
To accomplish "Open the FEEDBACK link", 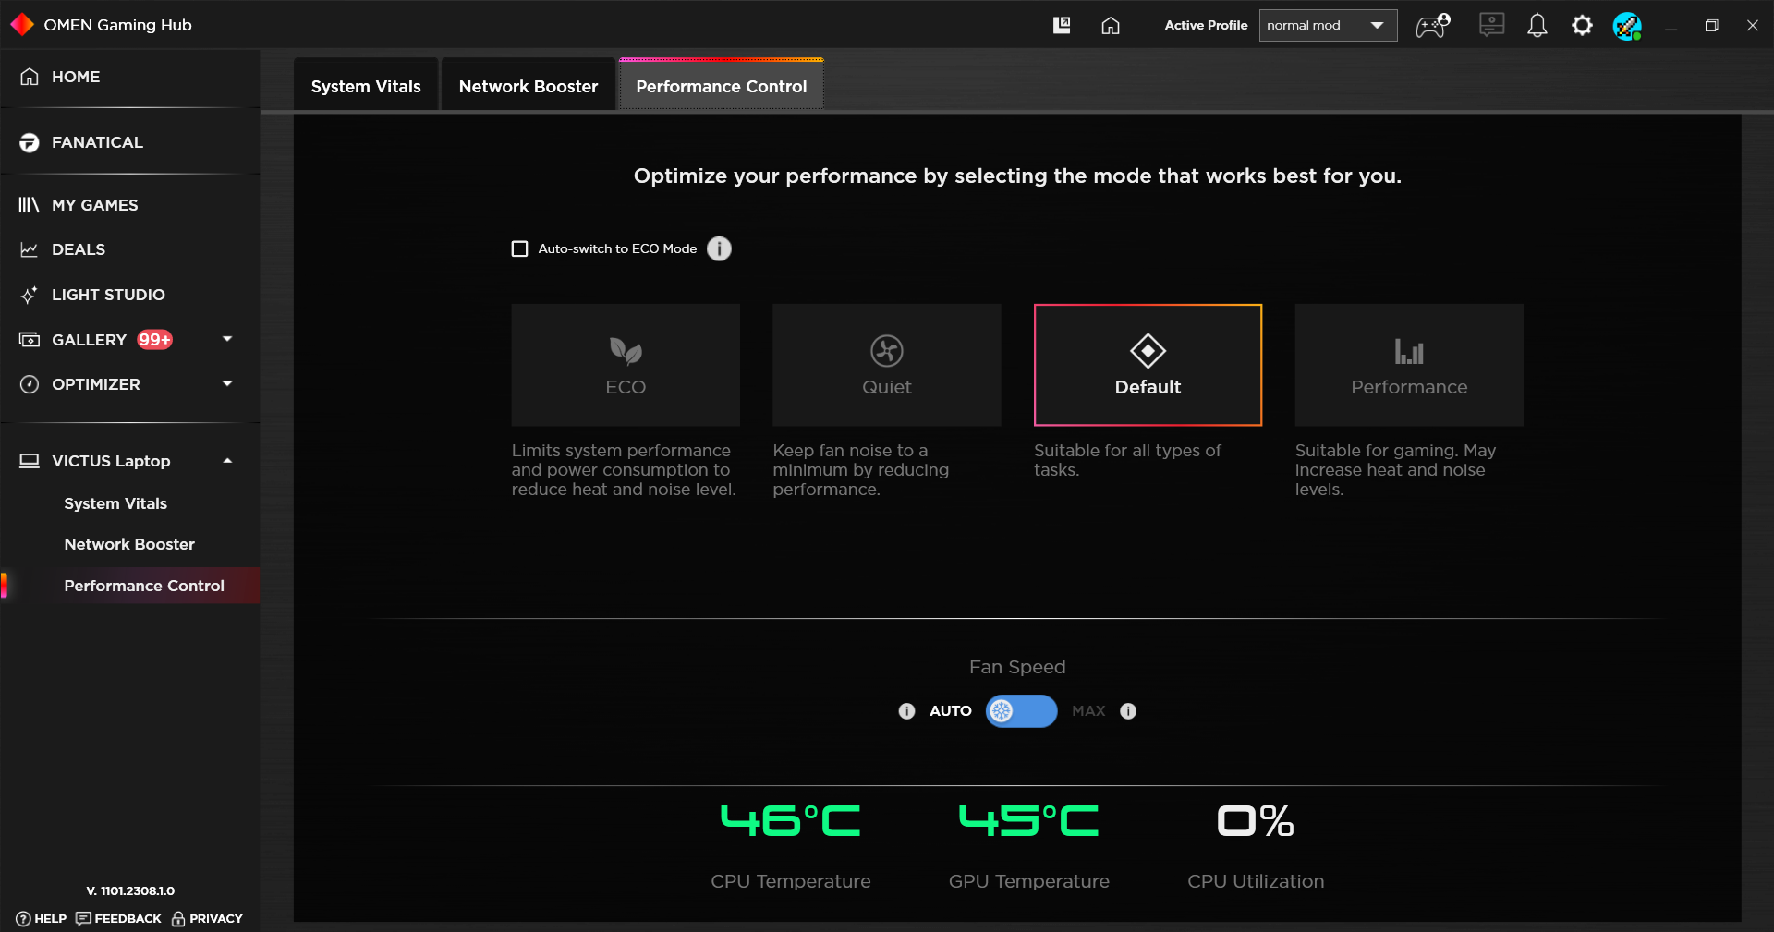I will (x=118, y=918).
